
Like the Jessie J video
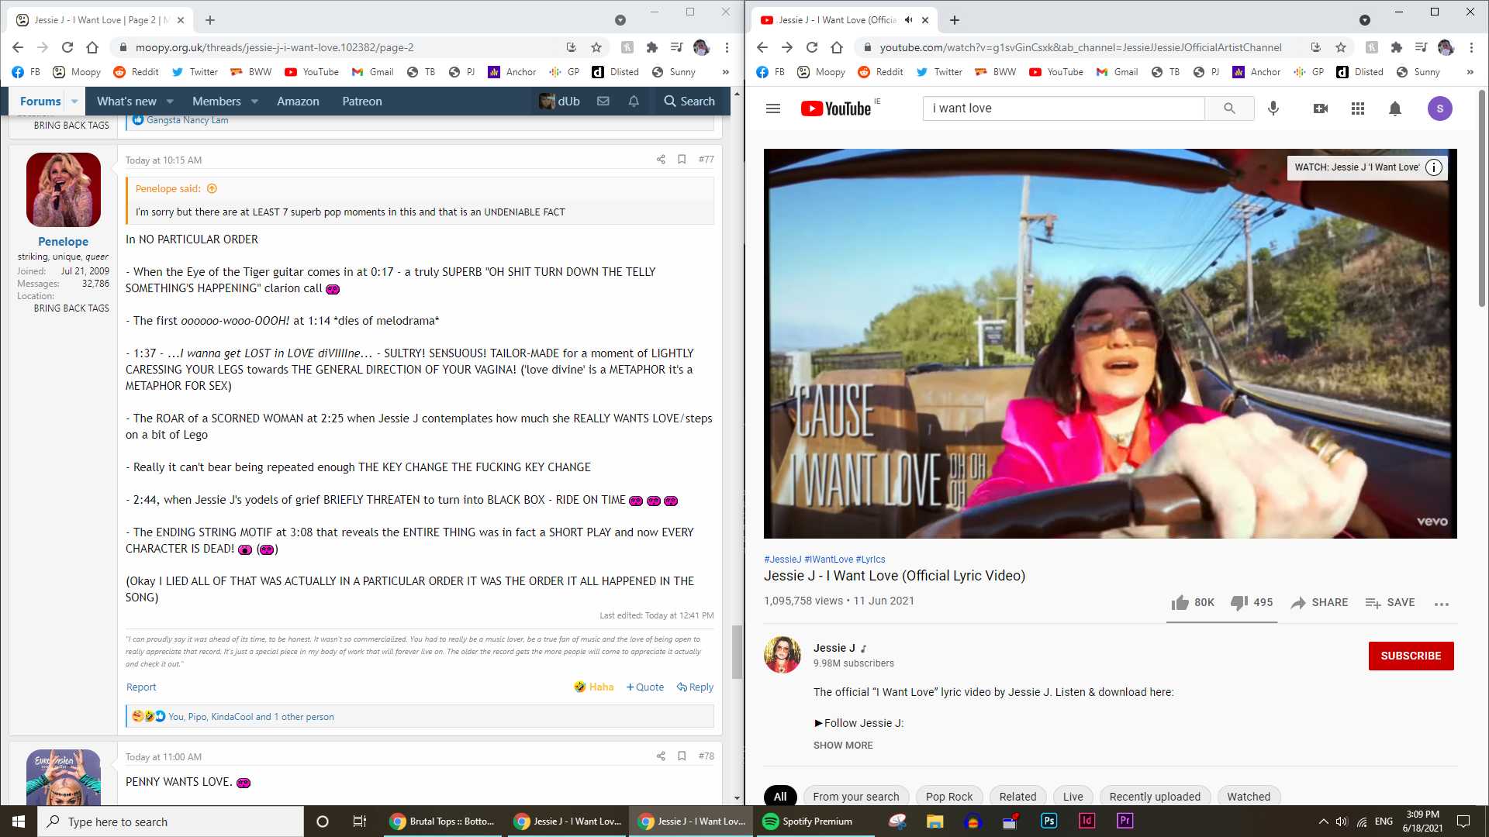pos(1193,602)
